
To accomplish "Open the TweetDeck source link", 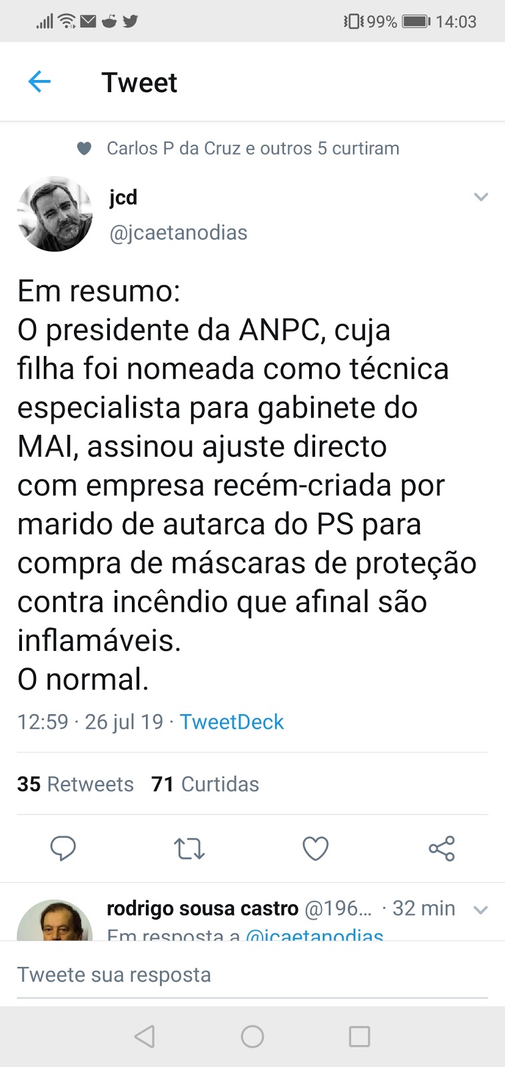I will (232, 722).
